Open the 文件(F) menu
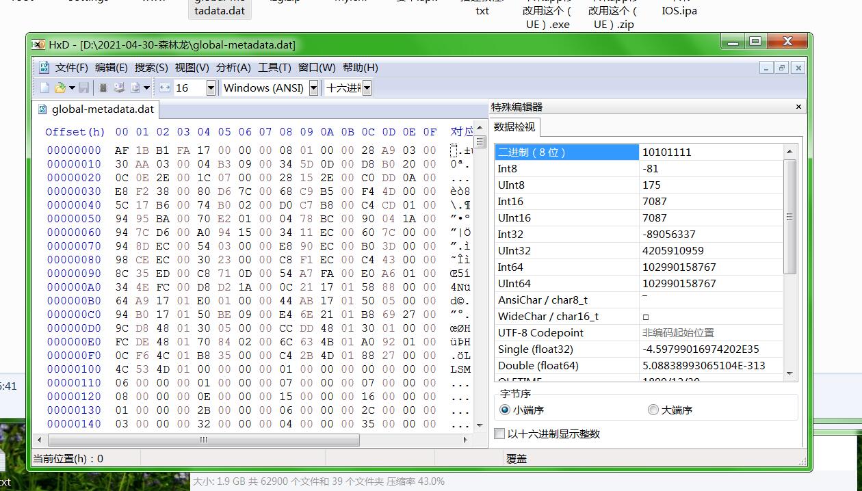 [x=71, y=67]
